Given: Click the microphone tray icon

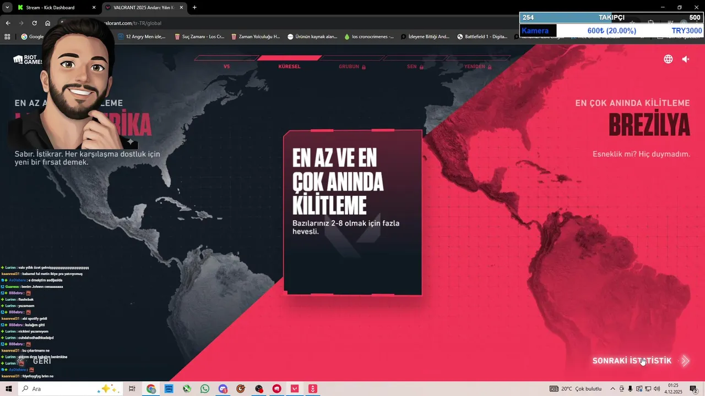Looking at the screenshot, I should 630,389.
